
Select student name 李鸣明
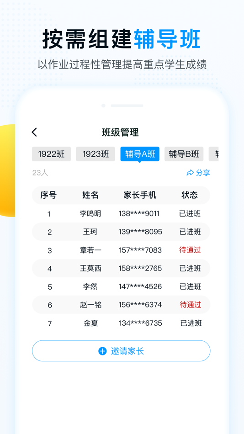pyautogui.click(x=90, y=214)
